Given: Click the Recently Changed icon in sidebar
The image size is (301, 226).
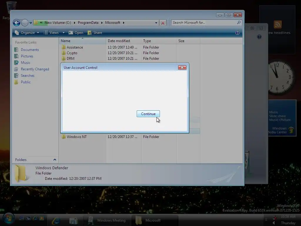Looking at the screenshot, I should point(16,69).
